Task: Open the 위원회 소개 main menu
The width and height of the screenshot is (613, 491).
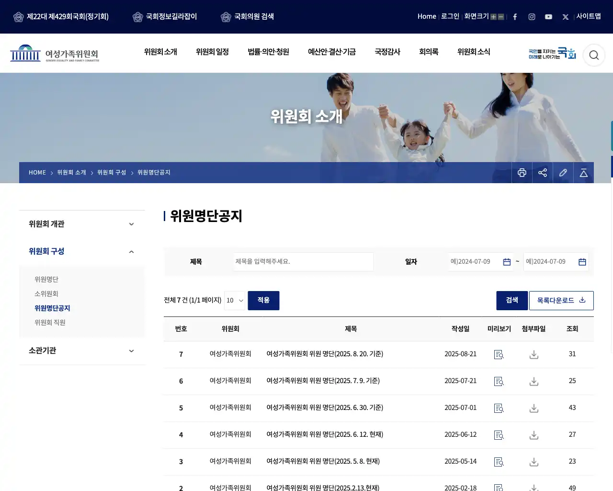Action: 160,52
